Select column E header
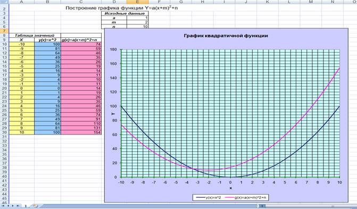Viewport: 357px width, 209px height. (137, 2)
